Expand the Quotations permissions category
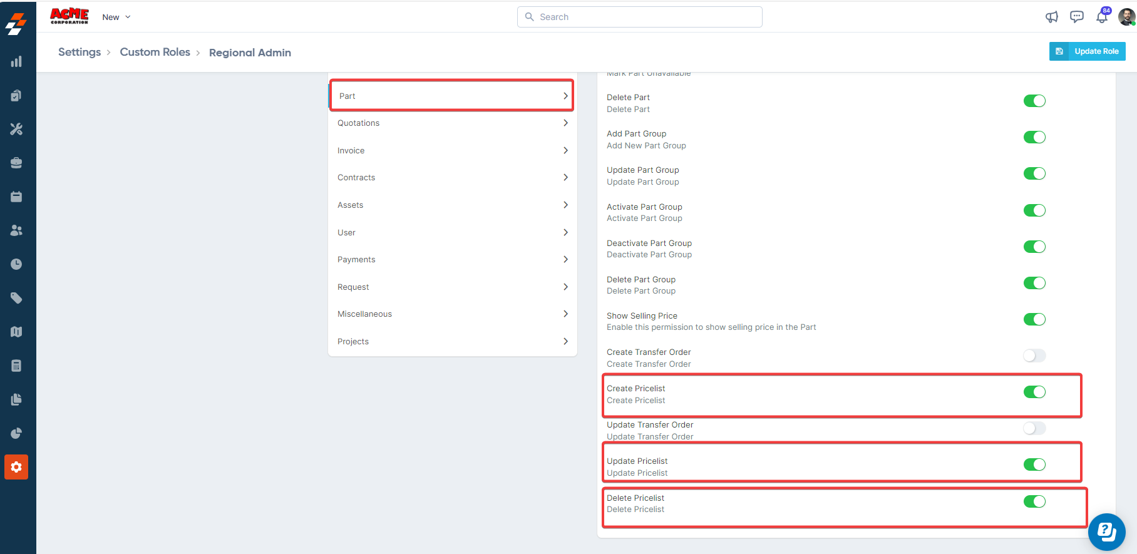1137x554 pixels. 452,123
